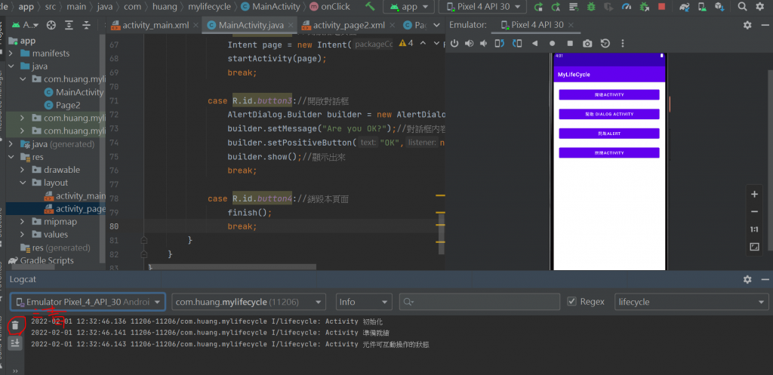773x375 pixels.
Task: Collapse the java folder
Action: 11,66
